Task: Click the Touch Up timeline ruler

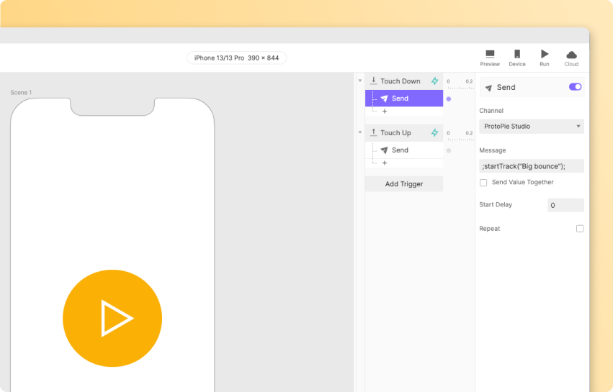Action: [460, 135]
